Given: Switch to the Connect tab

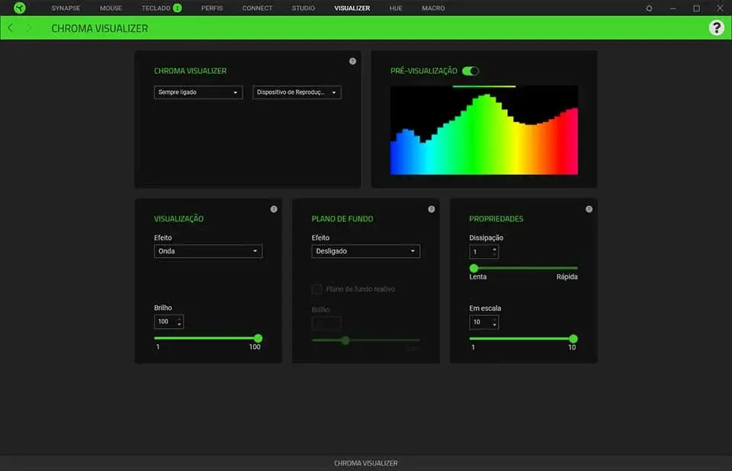Looking at the screenshot, I should (257, 8).
